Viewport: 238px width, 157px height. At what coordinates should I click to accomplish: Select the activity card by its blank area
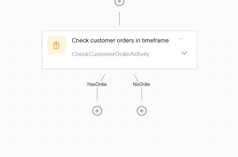point(120,64)
